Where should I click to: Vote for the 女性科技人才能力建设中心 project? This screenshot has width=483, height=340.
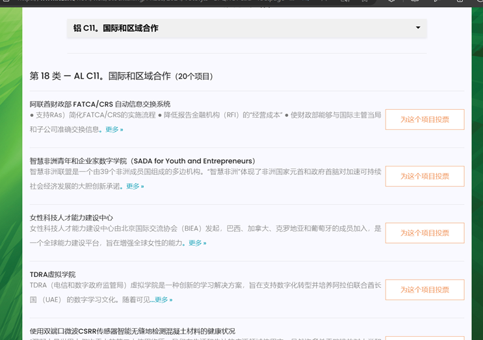(x=424, y=233)
